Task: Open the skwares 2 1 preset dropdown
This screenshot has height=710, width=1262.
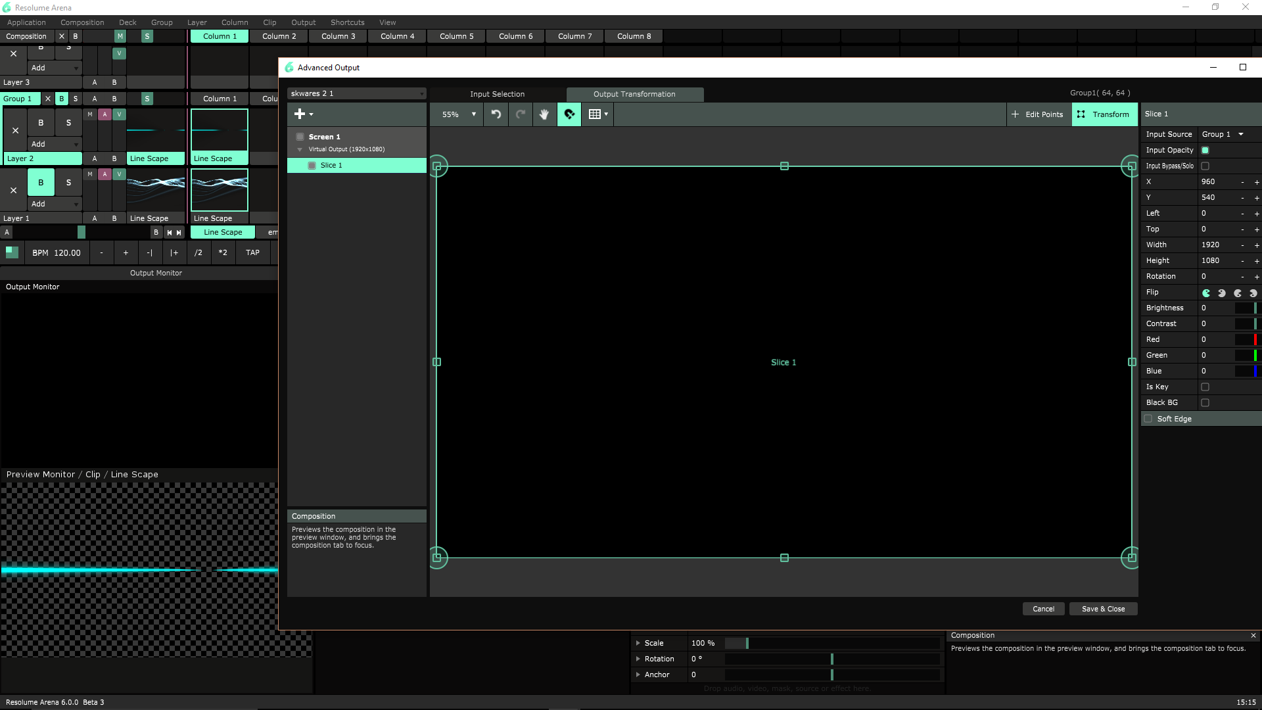Action: (x=357, y=93)
